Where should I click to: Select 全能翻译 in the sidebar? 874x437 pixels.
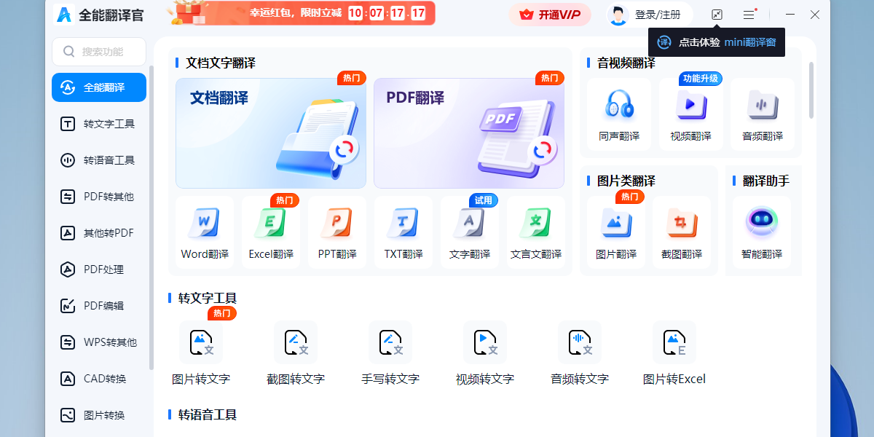pyautogui.click(x=99, y=87)
